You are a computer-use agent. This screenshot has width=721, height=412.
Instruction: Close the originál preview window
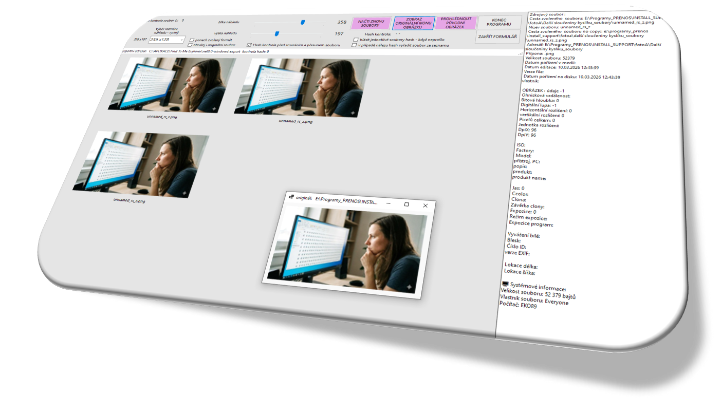pos(425,205)
